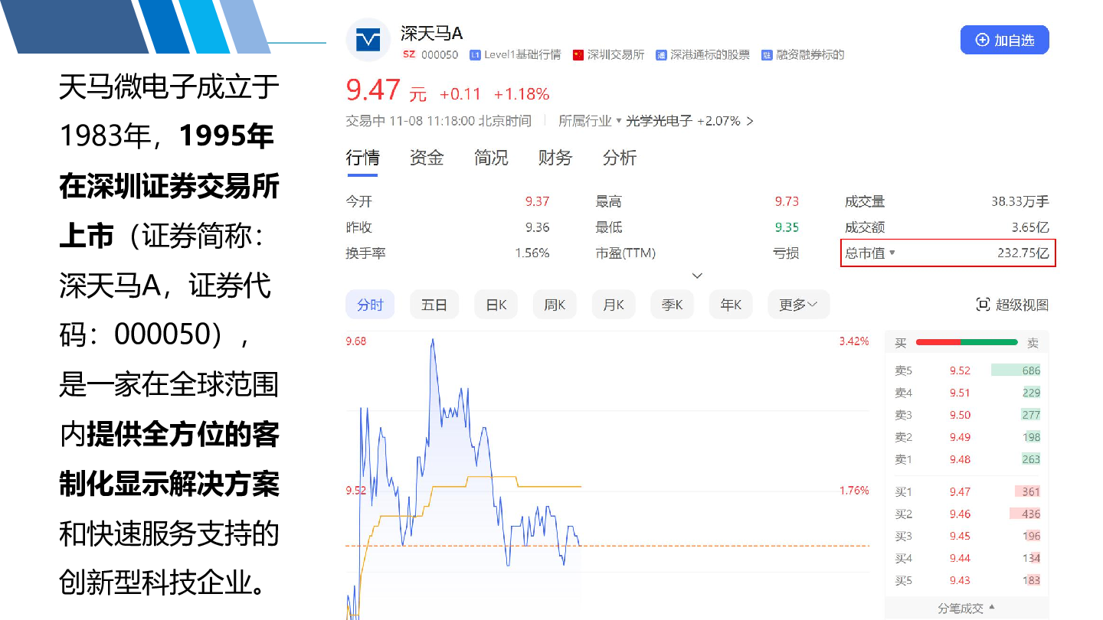Open the 所属行业 dropdown arrow

pyautogui.click(x=619, y=121)
